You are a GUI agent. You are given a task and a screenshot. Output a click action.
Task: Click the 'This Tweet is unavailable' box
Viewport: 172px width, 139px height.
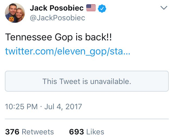[x=87, y=81]
